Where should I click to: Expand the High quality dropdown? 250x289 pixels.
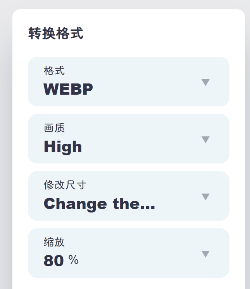coord(128,139)
